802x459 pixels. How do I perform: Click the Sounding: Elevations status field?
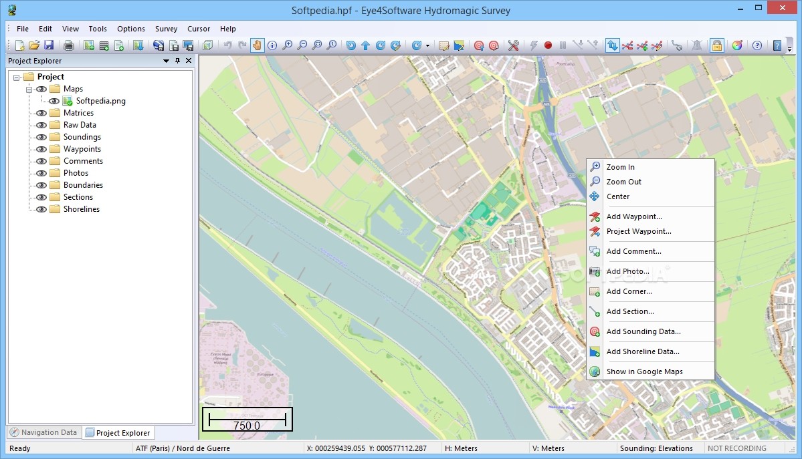pos(656,448)
